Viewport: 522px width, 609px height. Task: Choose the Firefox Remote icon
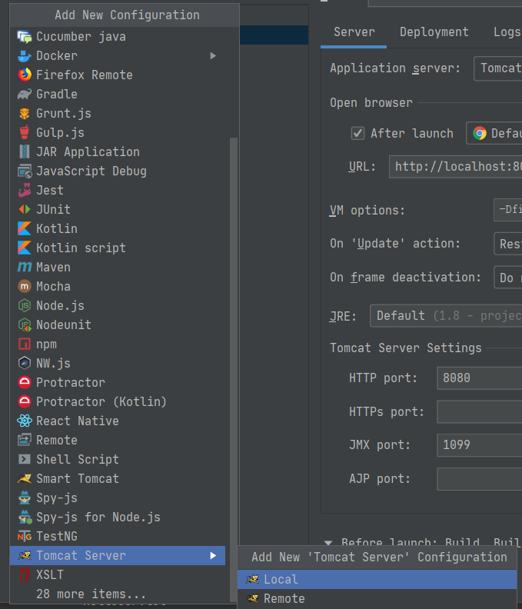click(x=24, y=75)
